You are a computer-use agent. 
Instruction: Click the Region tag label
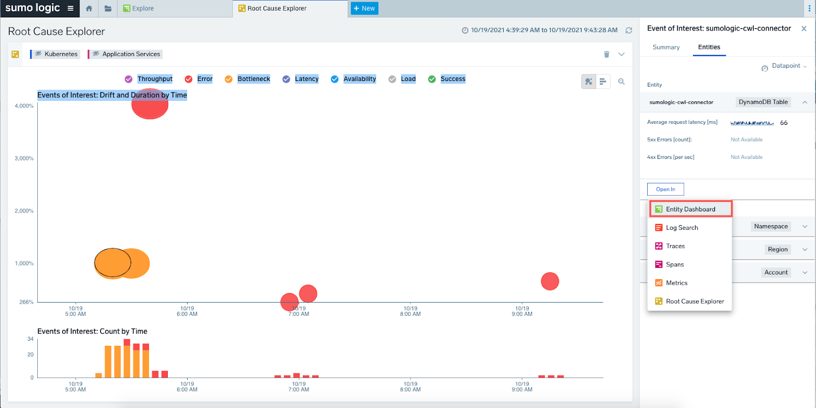(x=777, y=250)
